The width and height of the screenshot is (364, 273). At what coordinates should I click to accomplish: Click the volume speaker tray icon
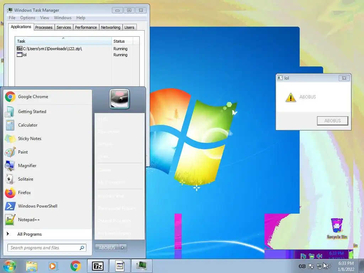pos(328,266)
